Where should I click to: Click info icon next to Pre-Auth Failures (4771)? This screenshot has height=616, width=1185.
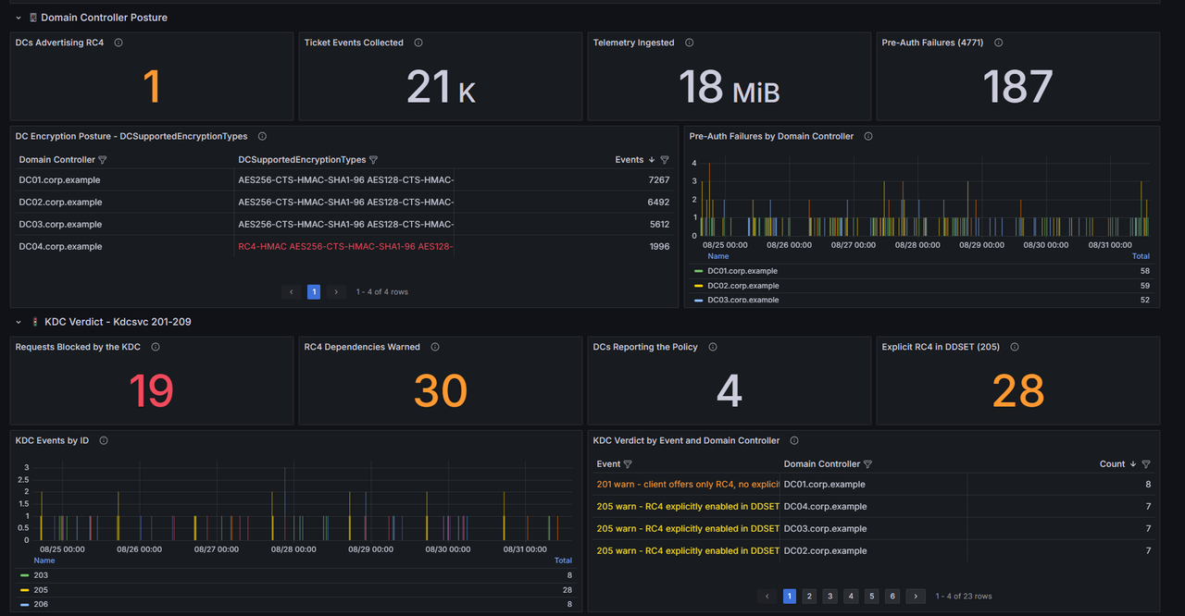pyautogui.click(x=998, y=43)
